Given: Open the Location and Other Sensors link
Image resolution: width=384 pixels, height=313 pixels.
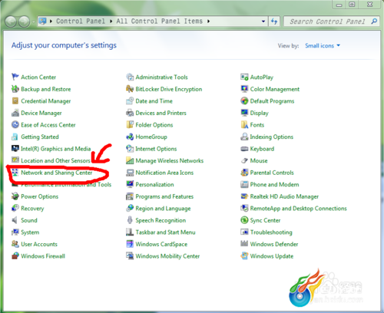Looking at the screenshot, I should pyautogui.click(x=55, y=160).
